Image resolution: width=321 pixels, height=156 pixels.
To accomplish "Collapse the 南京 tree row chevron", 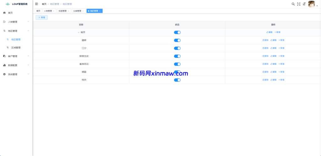I will click(79, 32).
